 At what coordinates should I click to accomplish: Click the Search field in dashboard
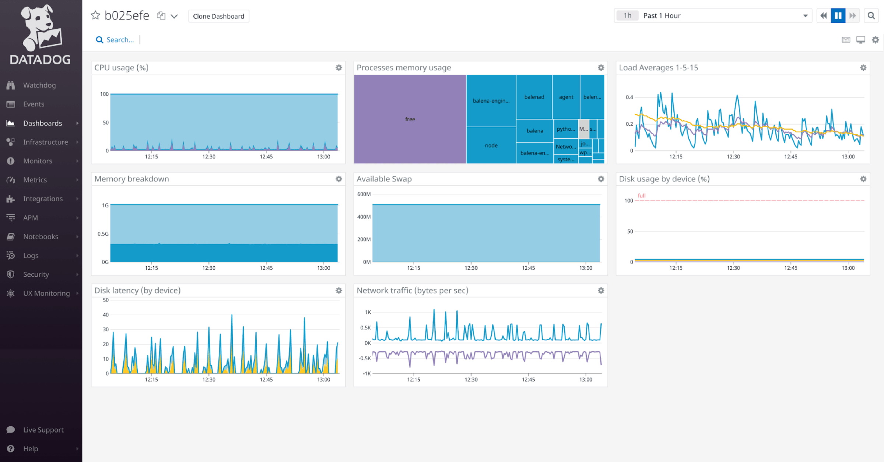(x=120, y=40)
